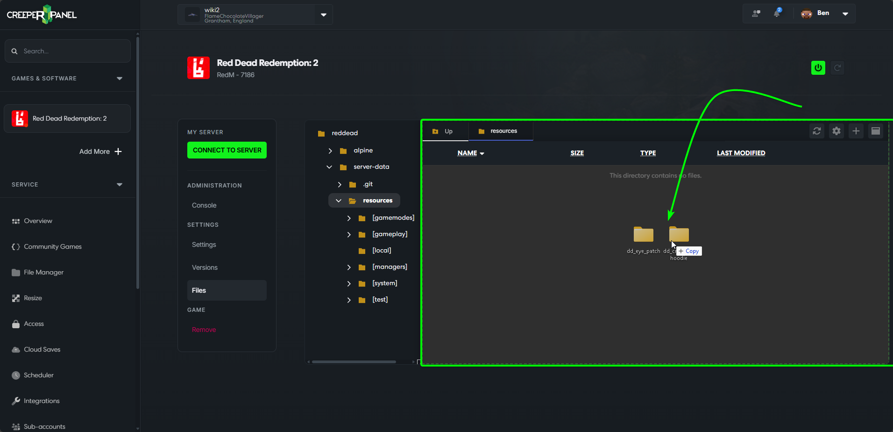The width and height of the screenshot is (893, 432).
Task: Open file manager settings gear
Action: tap(836, 131)
